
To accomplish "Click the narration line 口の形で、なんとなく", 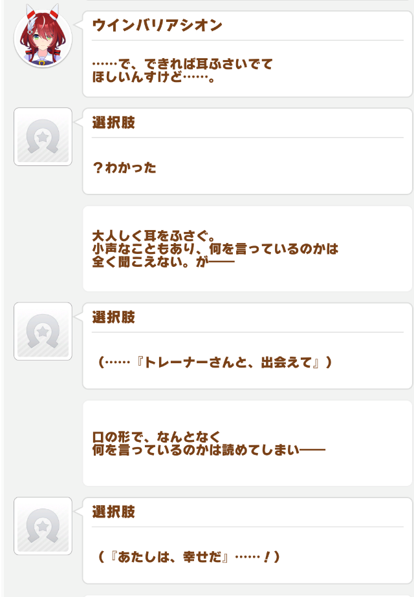I will [157, 437].
